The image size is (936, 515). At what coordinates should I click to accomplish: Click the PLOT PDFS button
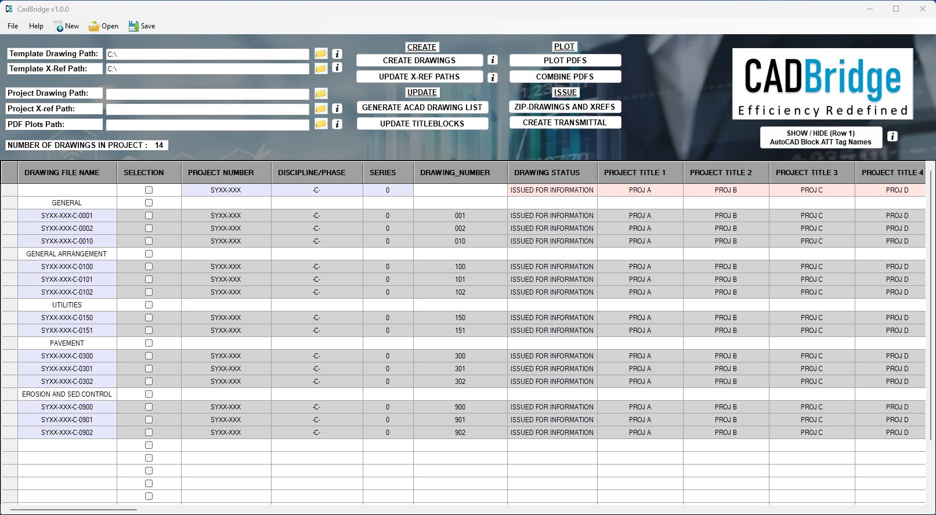(565, 60)
